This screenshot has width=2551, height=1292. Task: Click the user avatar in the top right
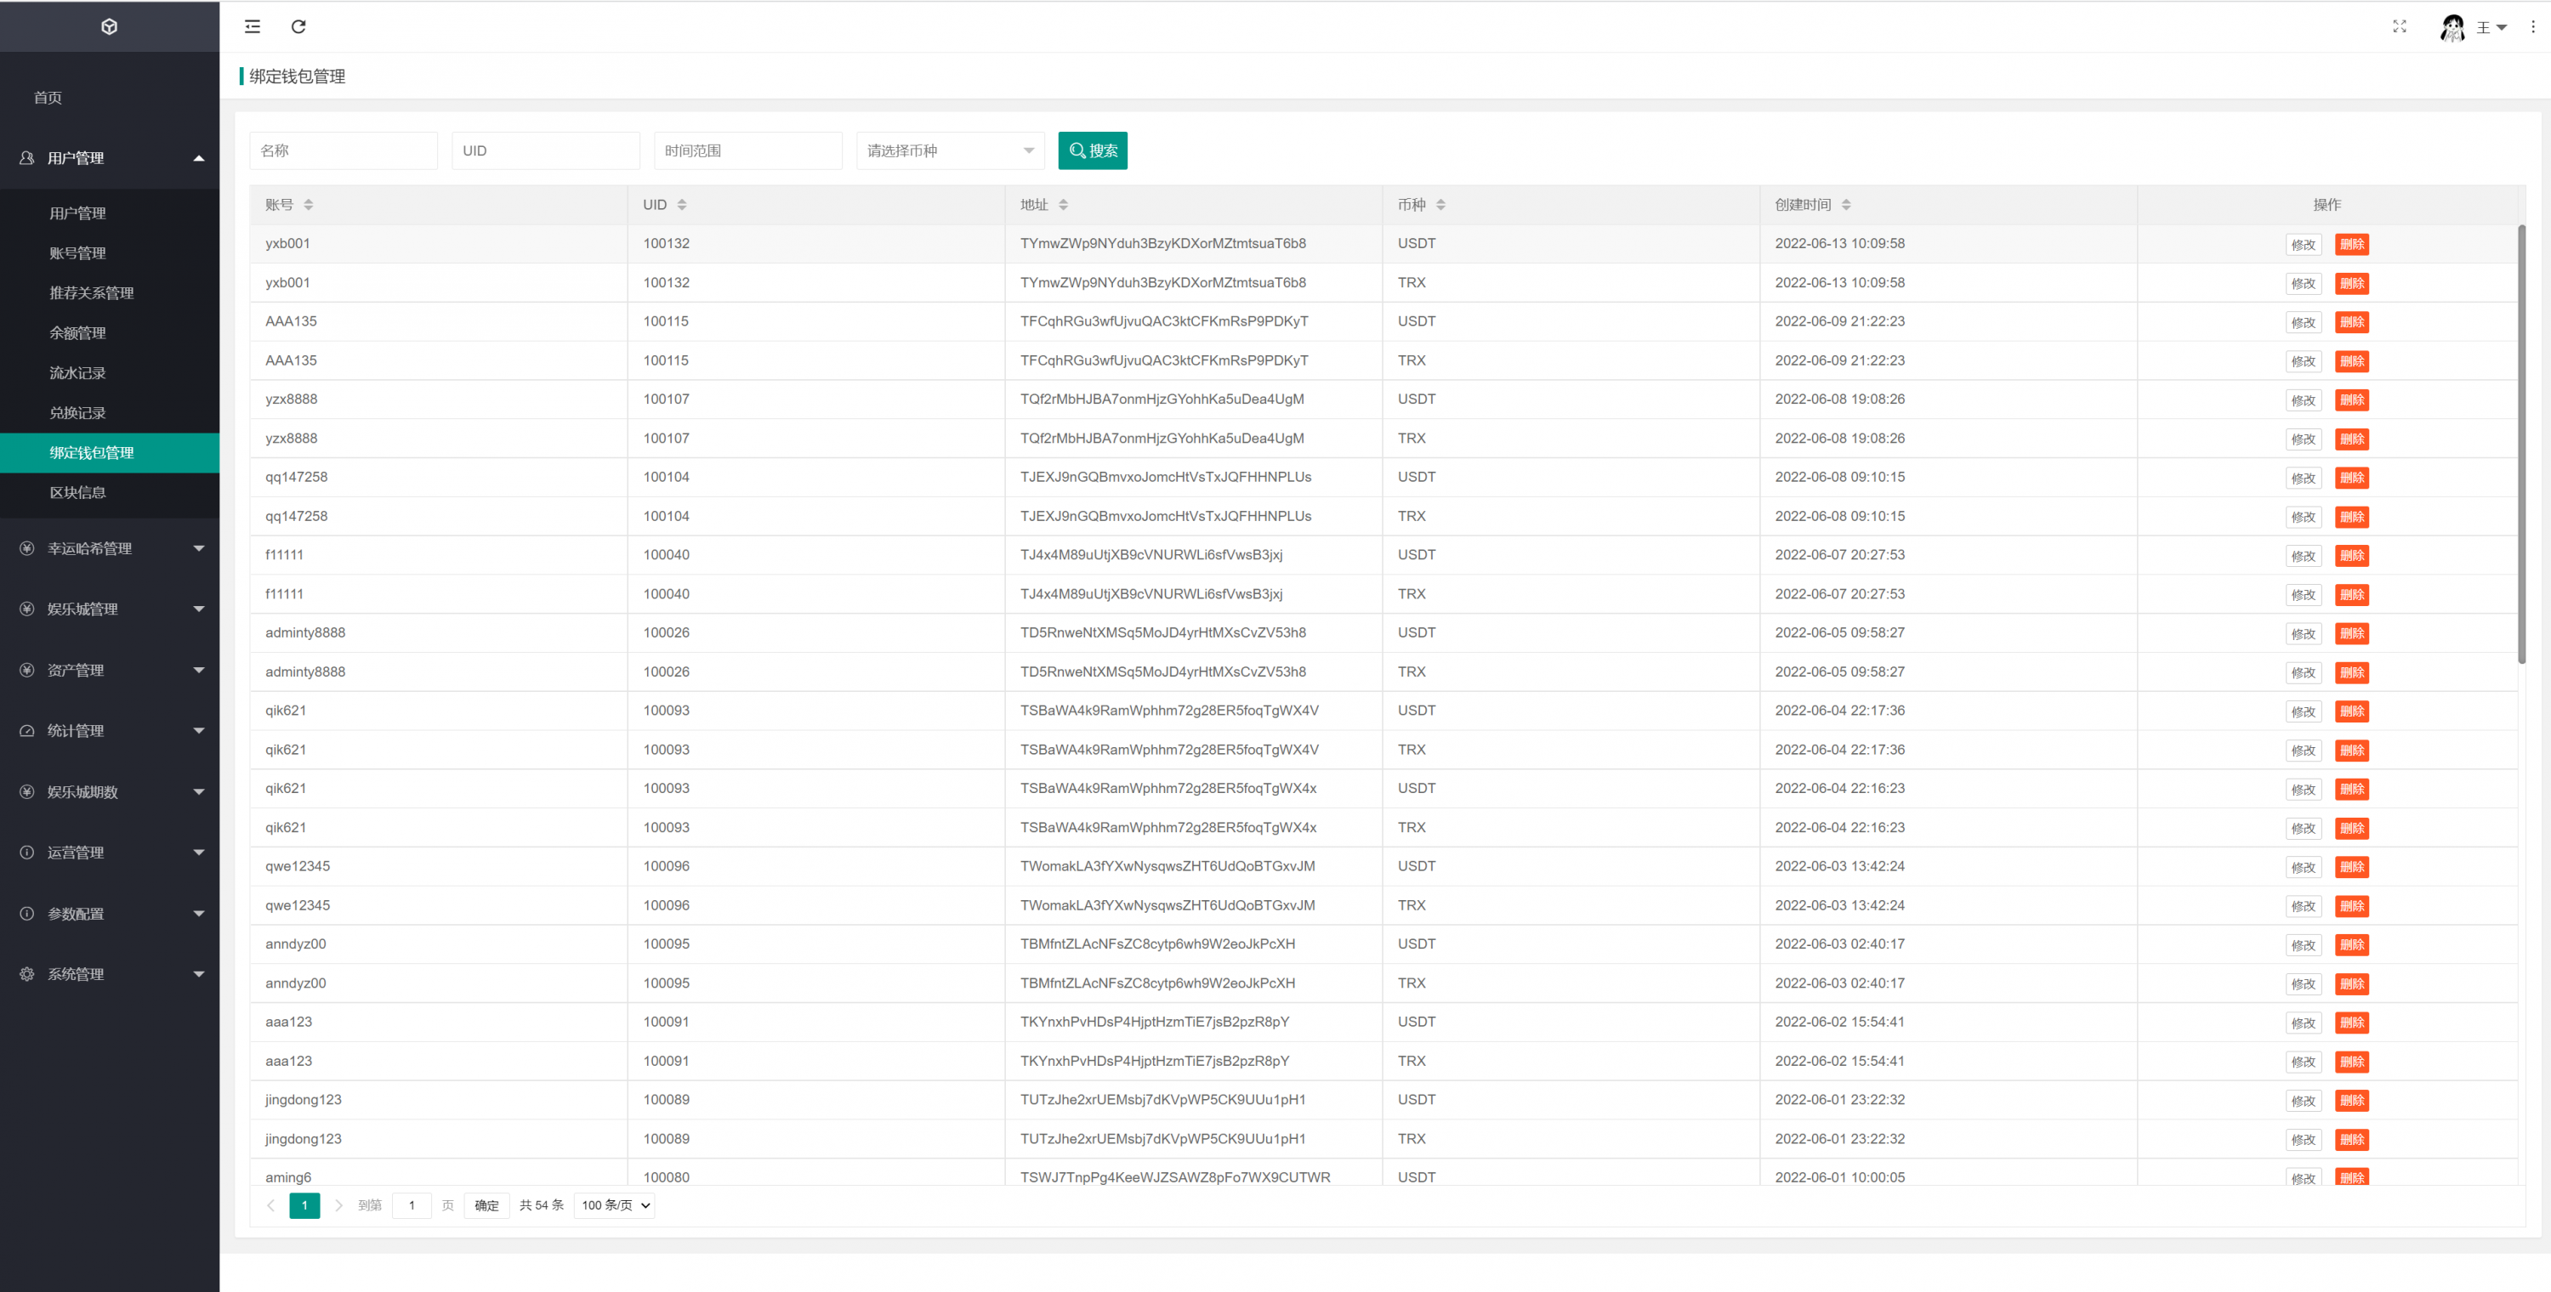(x=2452, y=28)
